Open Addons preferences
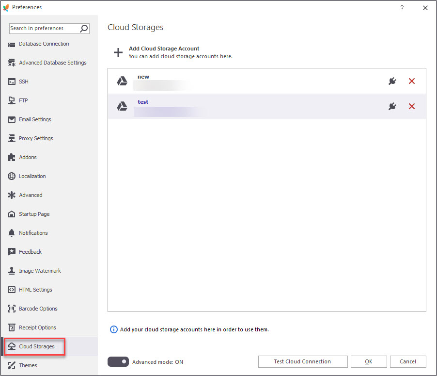This screenshot has width=437, height=376. (49, 157)
